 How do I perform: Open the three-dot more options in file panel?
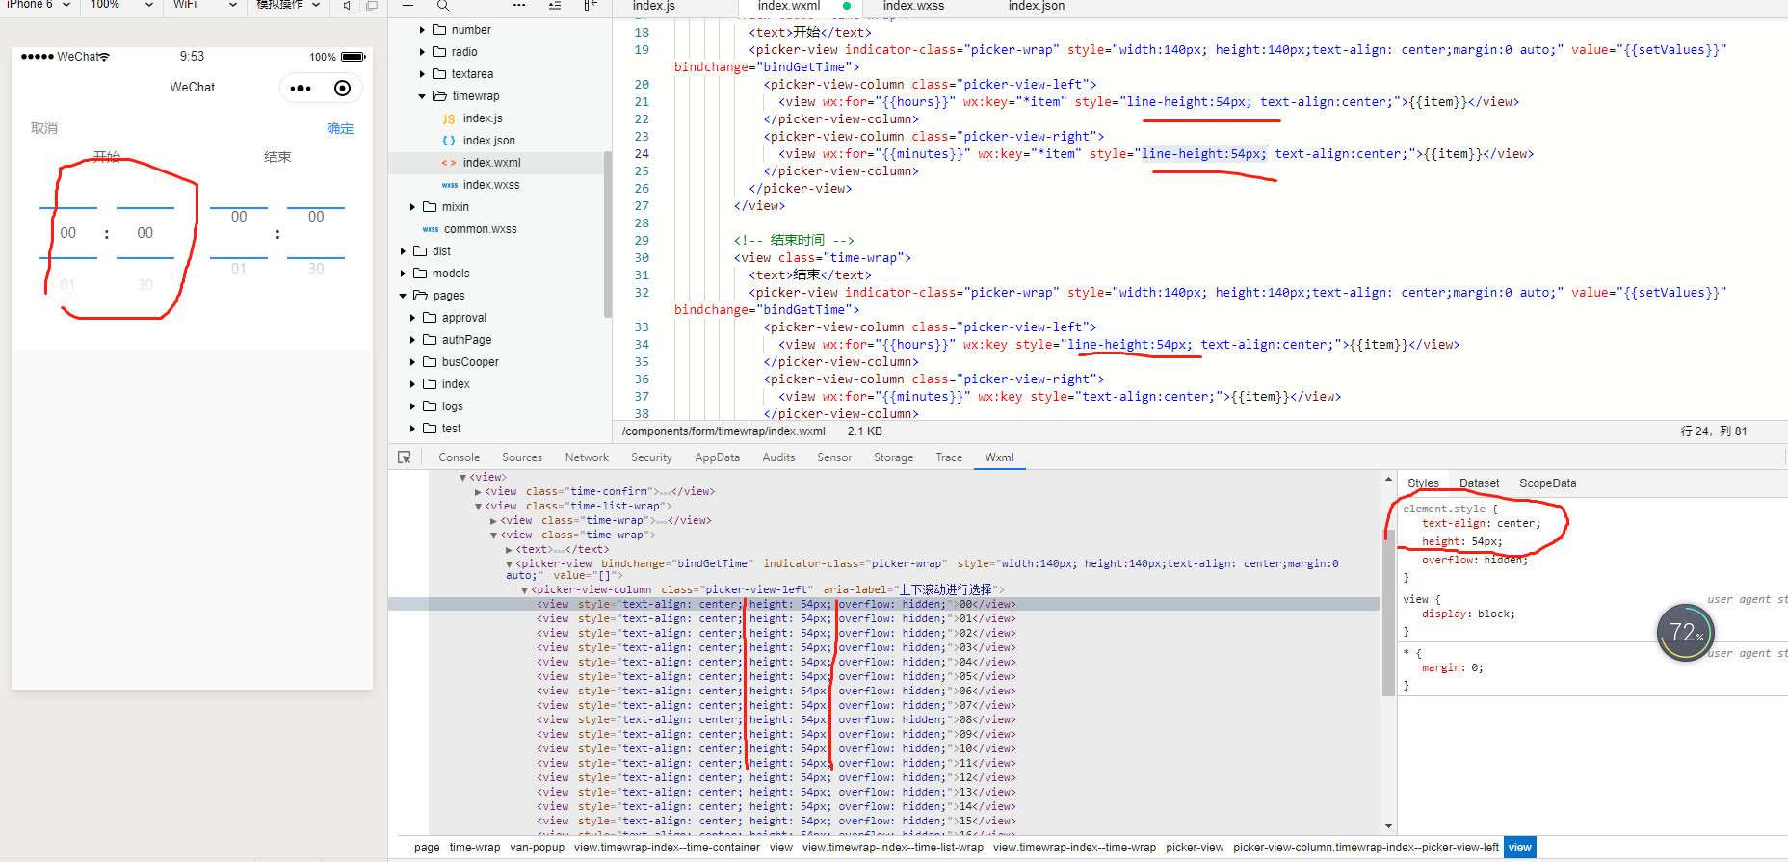coord(519,6)
